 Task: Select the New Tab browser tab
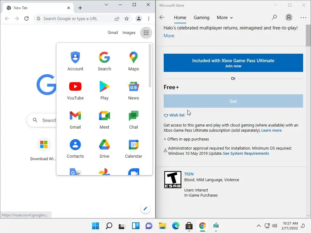[x=38, y=8]
